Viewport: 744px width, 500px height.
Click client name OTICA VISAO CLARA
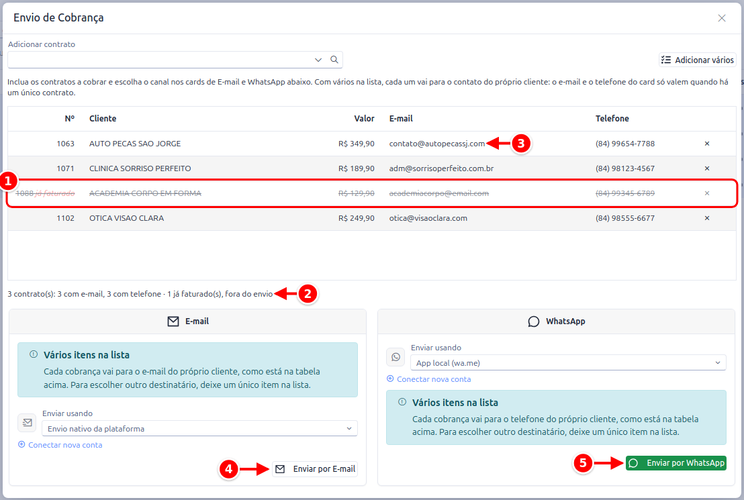126,218
